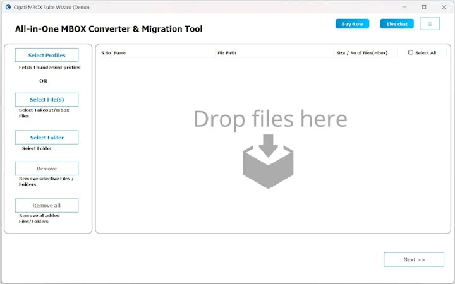The width and height of the screenshot is (455, 284).
Task: Click the Remove button
Action: point(47,169)
